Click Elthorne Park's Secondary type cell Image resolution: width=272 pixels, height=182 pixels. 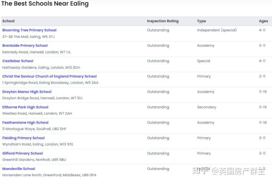[x=206, y=107]
